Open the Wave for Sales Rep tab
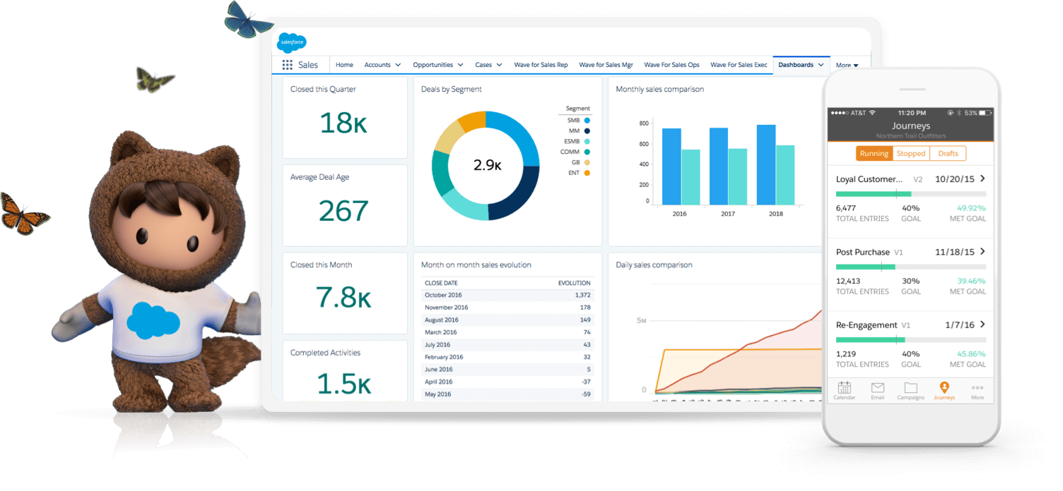This screenshot has width=1063, height=491. pos(541,64)
